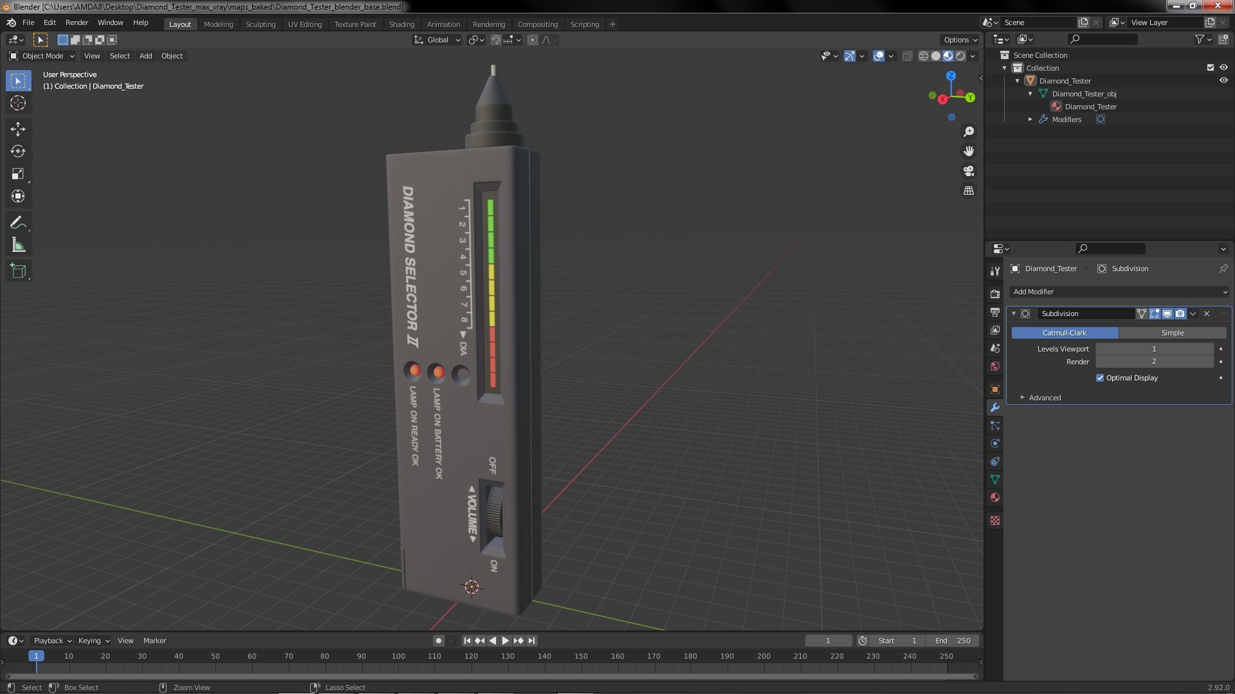The image size is (1235, 694).
Task: Open the Output properties tab
Action: click(995, 312)
